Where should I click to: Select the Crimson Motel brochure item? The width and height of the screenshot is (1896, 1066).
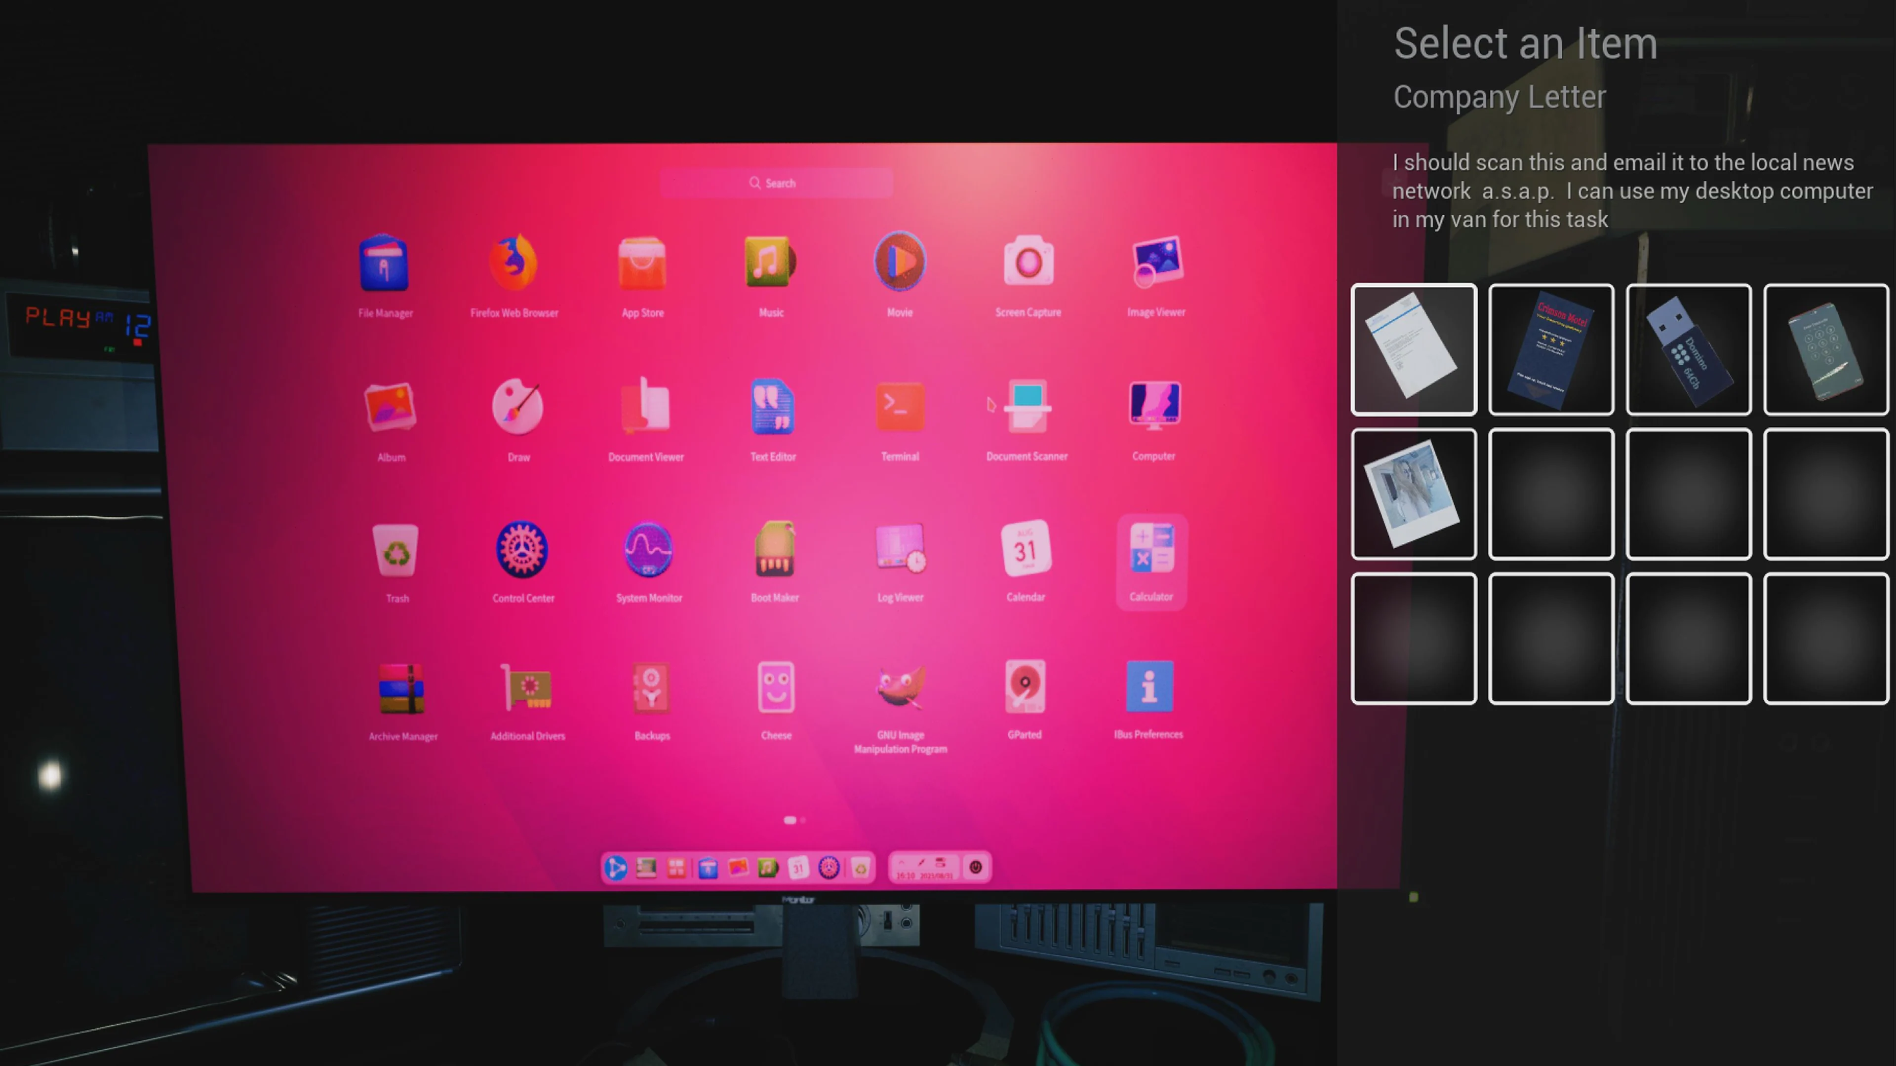pyautogui.click(x=1551, y=349)
